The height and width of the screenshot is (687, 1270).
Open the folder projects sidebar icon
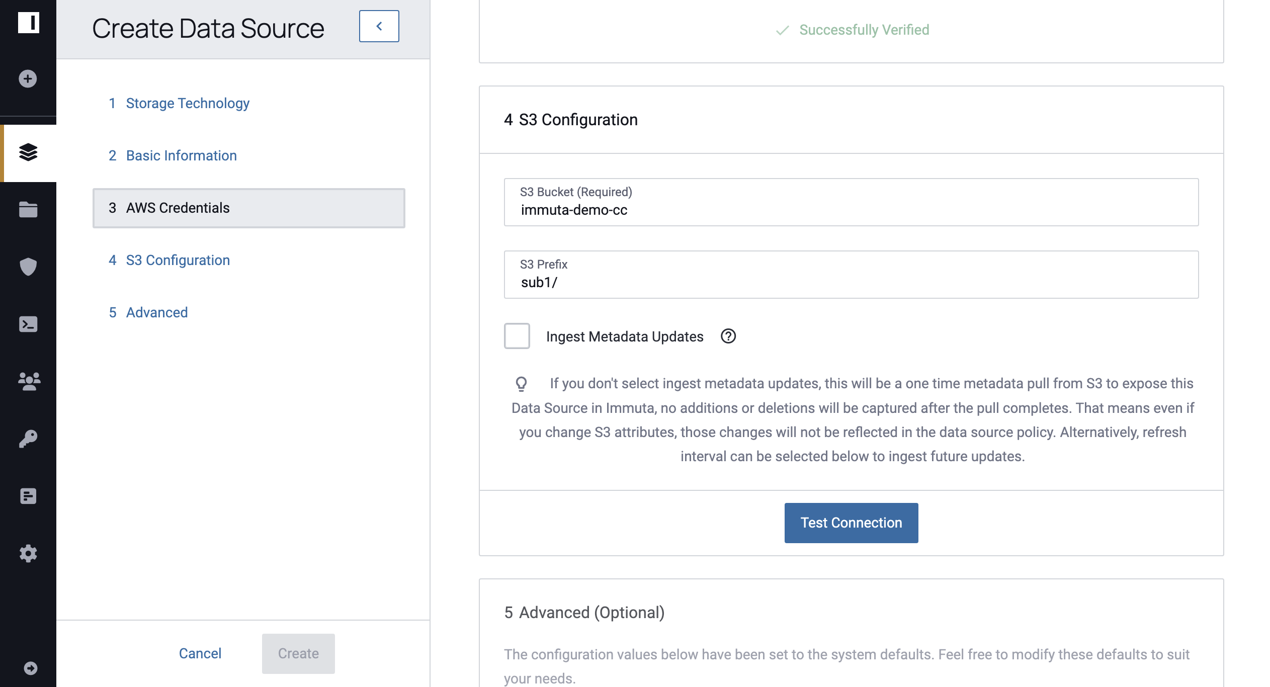(x=28, y=209)
